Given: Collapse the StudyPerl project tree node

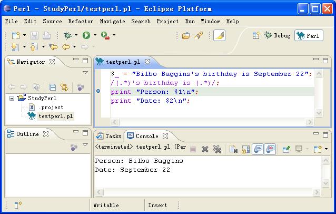Looking at the screenshot, I should (x=12, y=98).
